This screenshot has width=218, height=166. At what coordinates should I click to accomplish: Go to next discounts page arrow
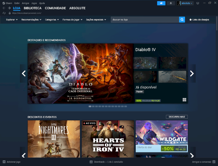coord(192,155)
